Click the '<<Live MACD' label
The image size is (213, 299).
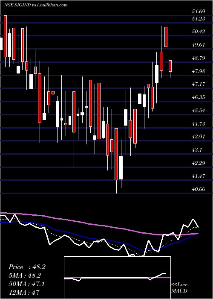(179, 287)
